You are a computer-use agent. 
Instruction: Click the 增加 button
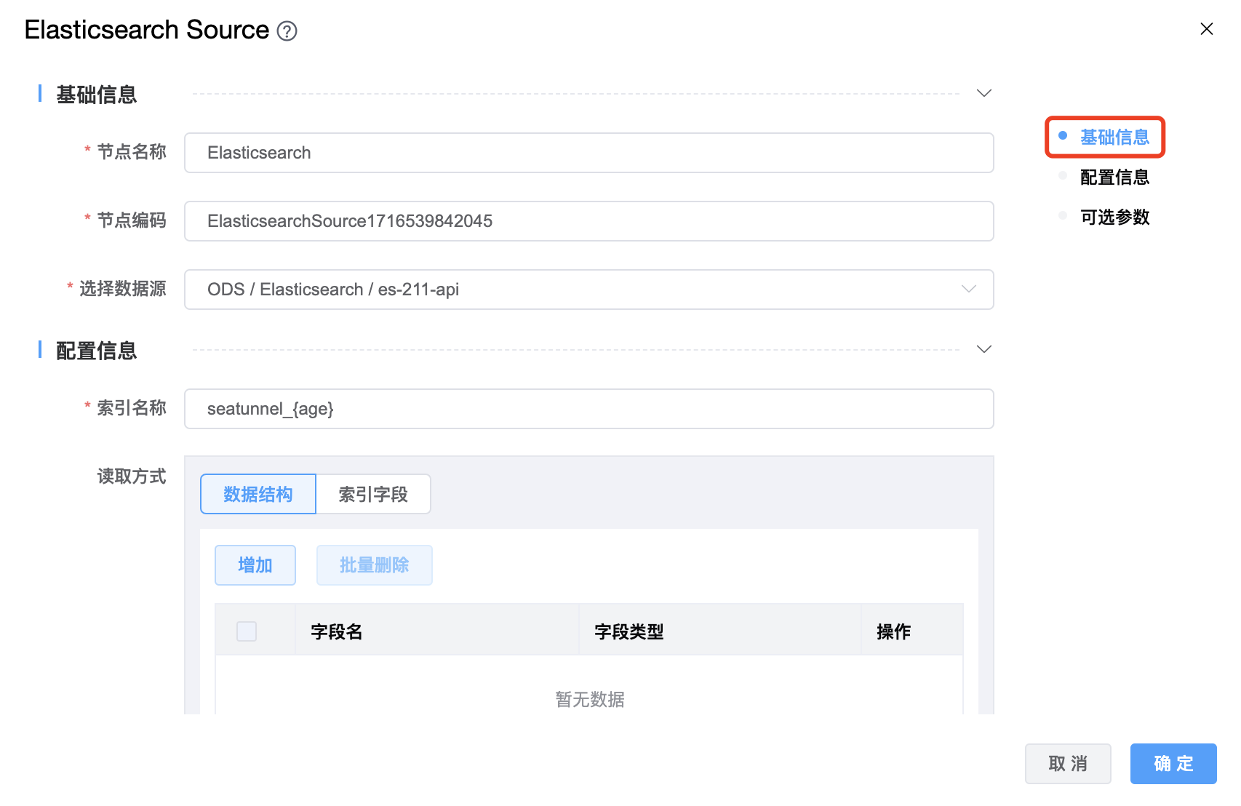(255, 565)
